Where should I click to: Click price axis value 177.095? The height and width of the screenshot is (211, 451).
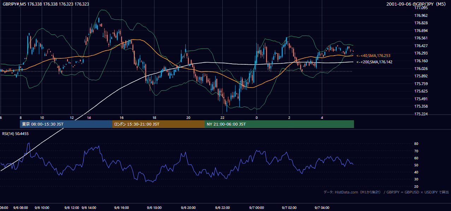tap(421, 8)
